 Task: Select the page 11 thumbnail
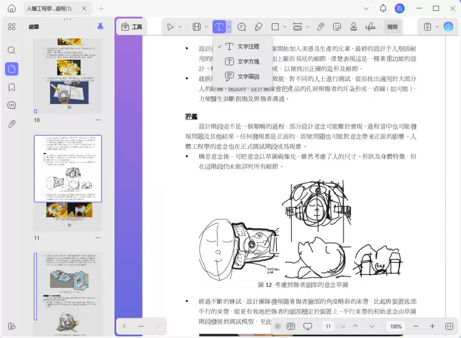click(68, 183)
